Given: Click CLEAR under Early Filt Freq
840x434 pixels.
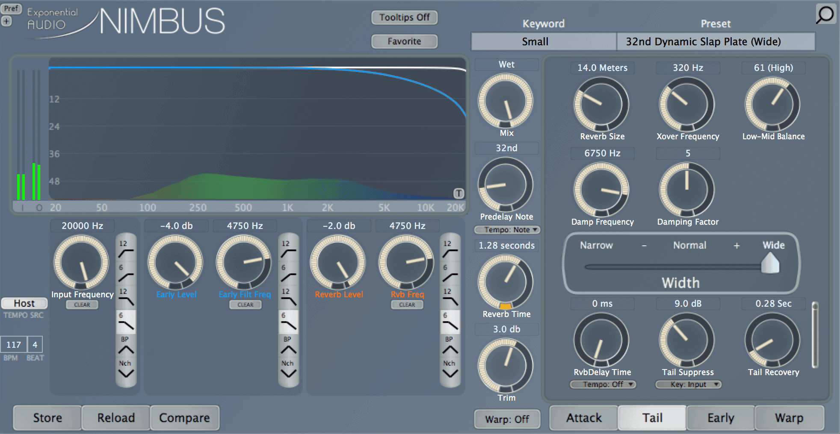Looking at the screenshot, I should point(245,305).
